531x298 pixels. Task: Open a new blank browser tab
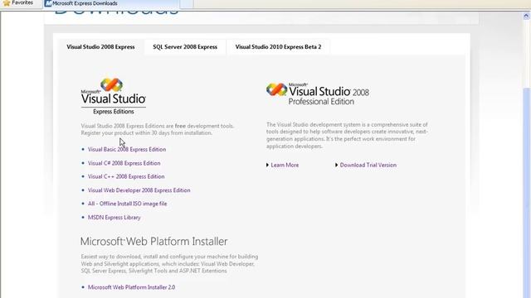coord(186,3)
